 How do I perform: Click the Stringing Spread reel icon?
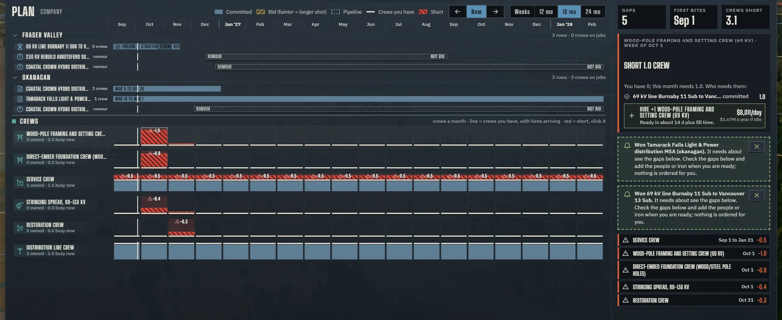tap(20, 205)
